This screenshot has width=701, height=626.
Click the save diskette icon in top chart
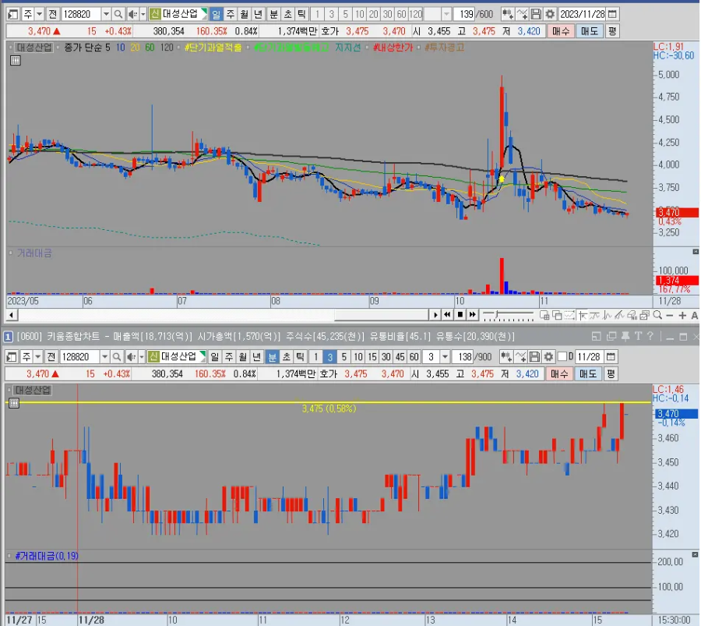coord(536,14)
